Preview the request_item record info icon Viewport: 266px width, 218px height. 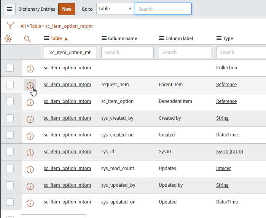(x=30, y=86)
